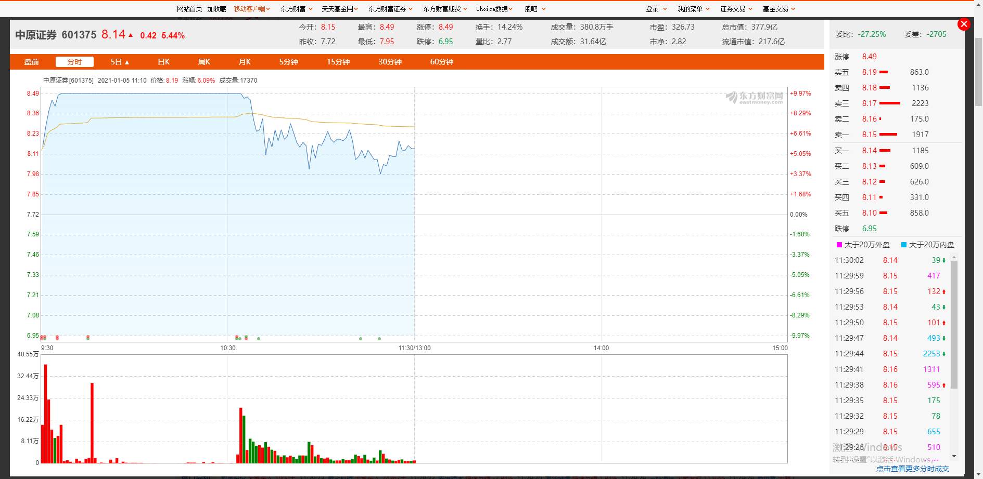Screen dimensions: 983x479
Task: Show the 60分钟 chart
Action: [441, 62]
